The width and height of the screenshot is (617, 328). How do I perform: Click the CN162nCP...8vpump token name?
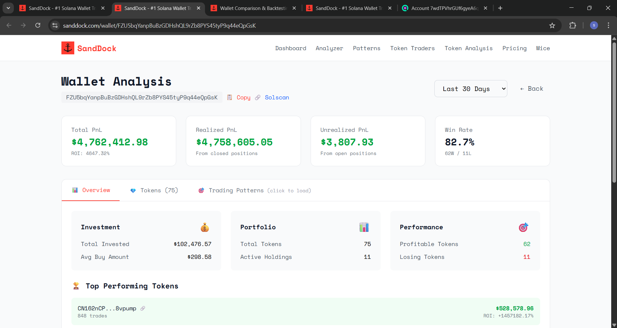coord(107,308)
